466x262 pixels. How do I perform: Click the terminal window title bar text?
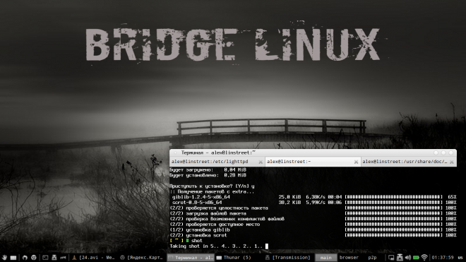(218, 153)
